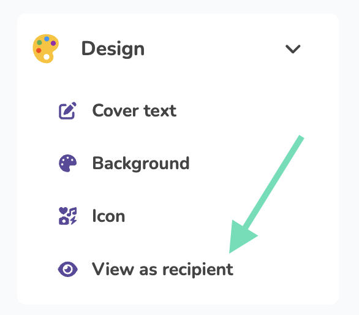The height and width of the screenshot is (315, 359).
Task: Collapse the Design section with the chevron
Action: [293, 49]
